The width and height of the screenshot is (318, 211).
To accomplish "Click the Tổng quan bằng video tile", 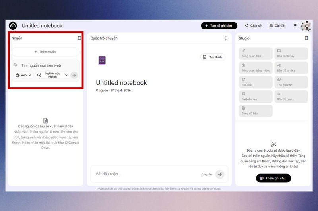I will click(x=256, y=68).
